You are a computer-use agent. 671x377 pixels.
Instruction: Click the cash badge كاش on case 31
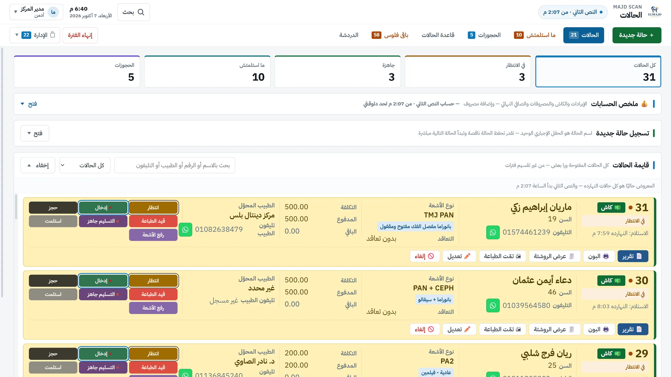tap(611, 207)
